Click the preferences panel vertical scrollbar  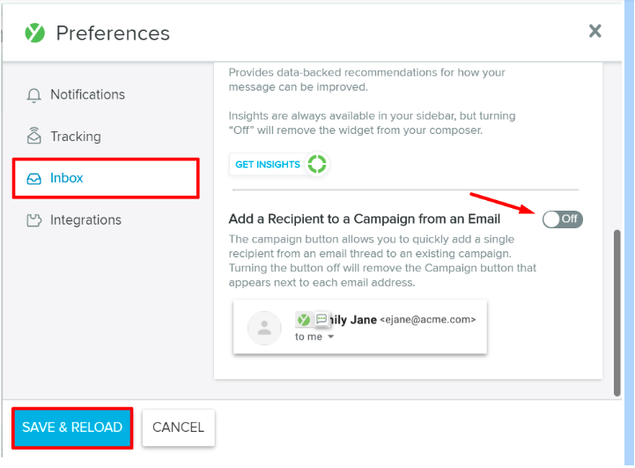click(617, 313)
